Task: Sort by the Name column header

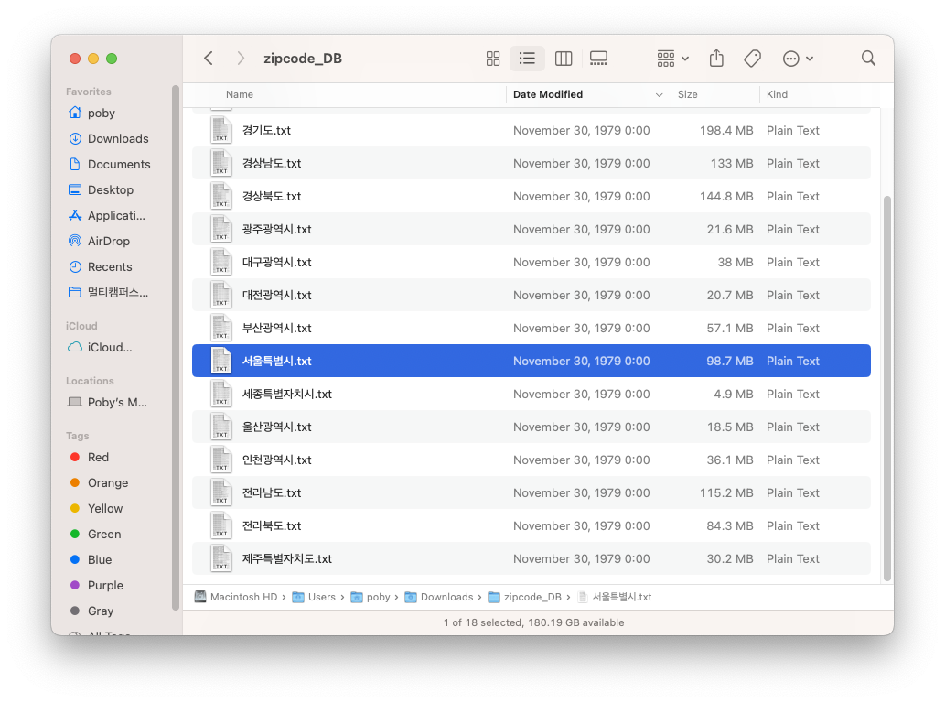Action: (x=240, y=94)
